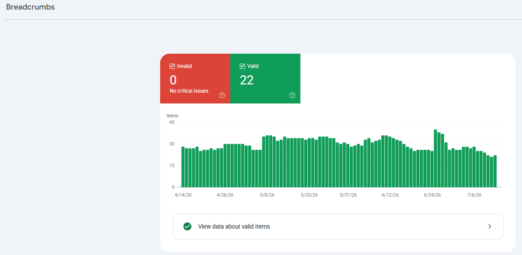Click the 7/6/26 date label
522x255 pixels.
[x=474, y=195]
